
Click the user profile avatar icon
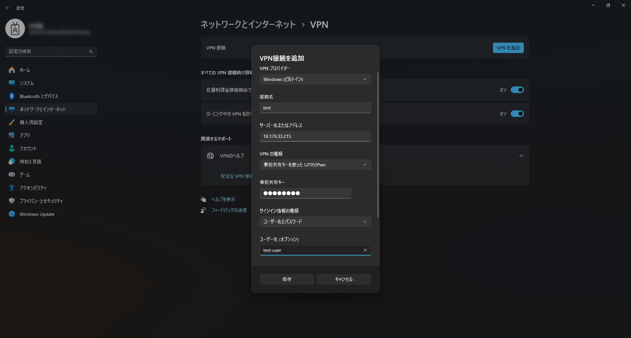(x=15, y=29)
